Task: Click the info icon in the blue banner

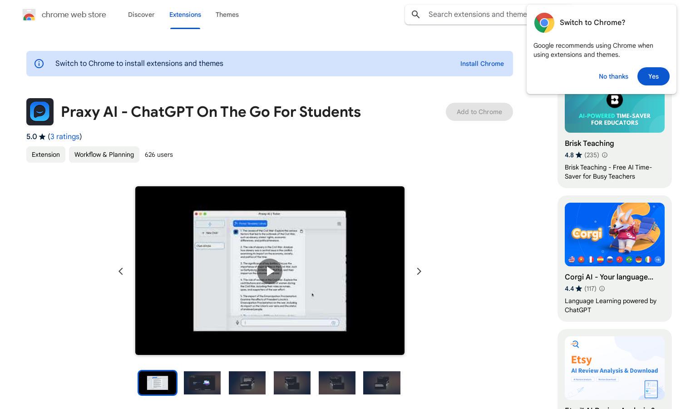Action: point(39,64)
